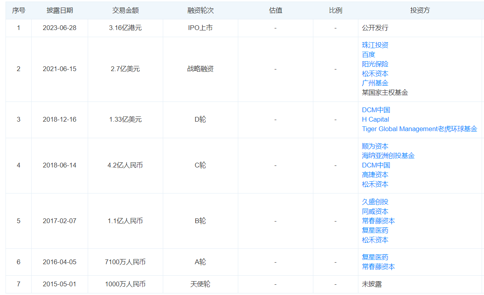Click the 交易金额 column header
Screen dimensions: 484x295
tap(125, 10)
